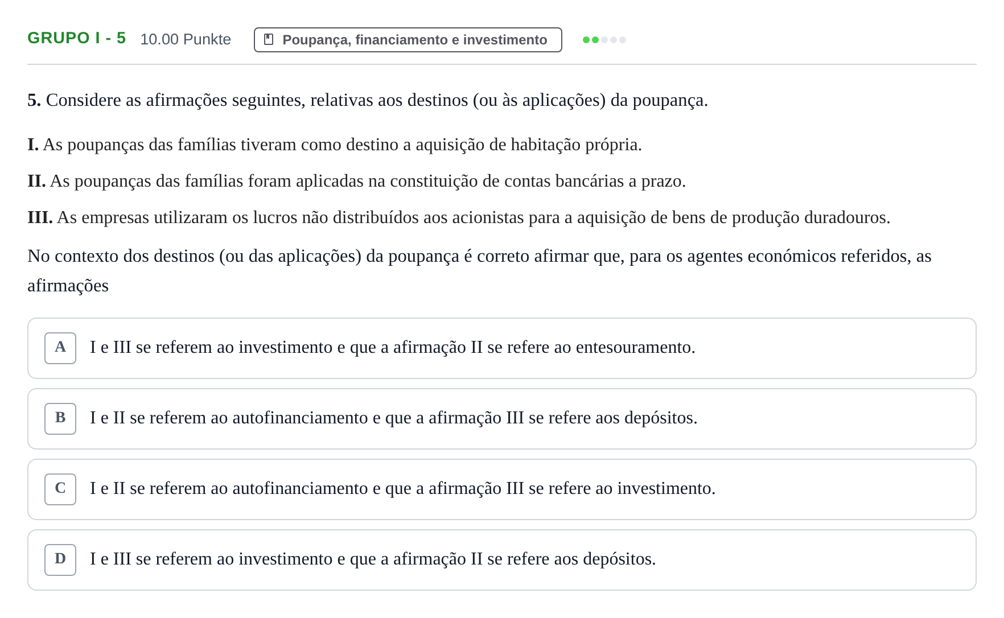Click statement III about lucros não distribuídos
The height and width of the screenshot is (618, 1004).
click(459, 217)
